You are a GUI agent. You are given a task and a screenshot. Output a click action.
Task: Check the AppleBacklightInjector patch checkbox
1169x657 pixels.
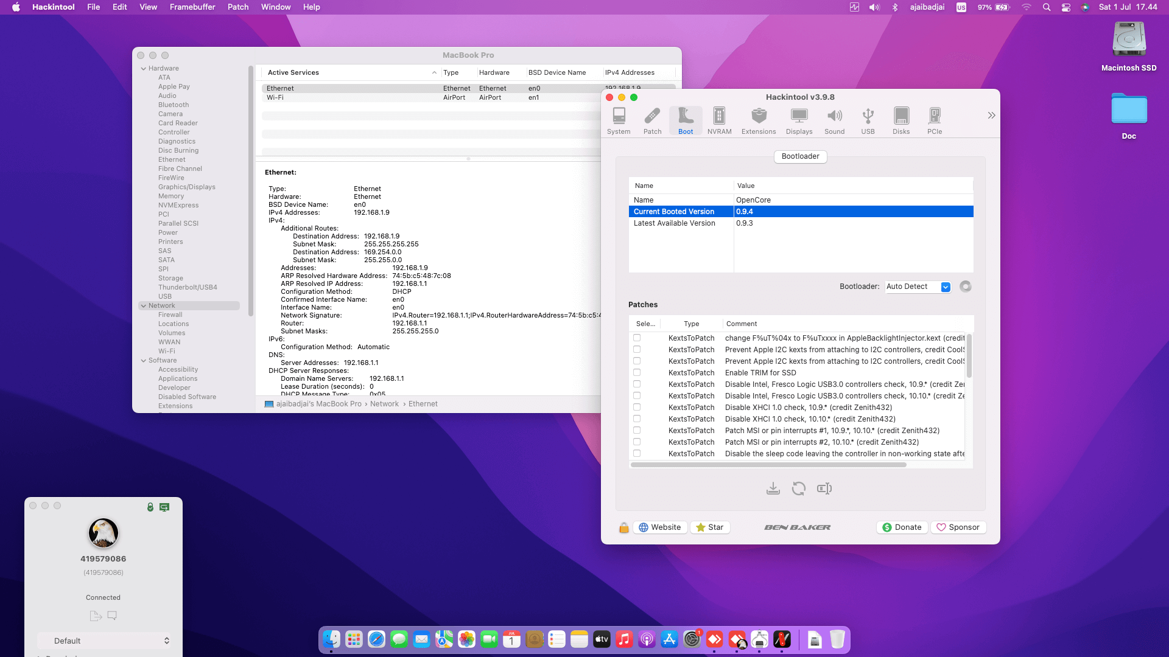[x=637, y=338]
